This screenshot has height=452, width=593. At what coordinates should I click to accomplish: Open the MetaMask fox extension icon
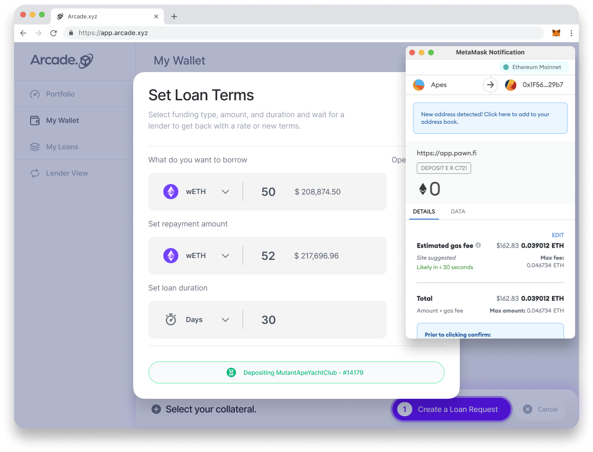(556, 33)
